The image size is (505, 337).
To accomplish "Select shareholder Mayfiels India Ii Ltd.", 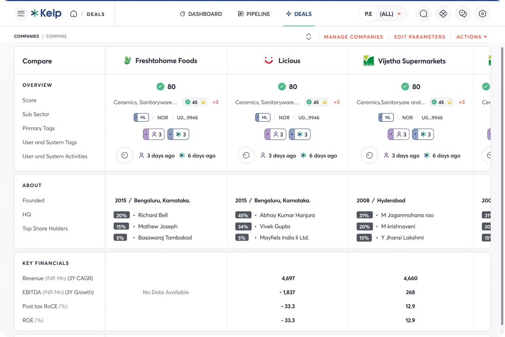I will pos(284,238).
